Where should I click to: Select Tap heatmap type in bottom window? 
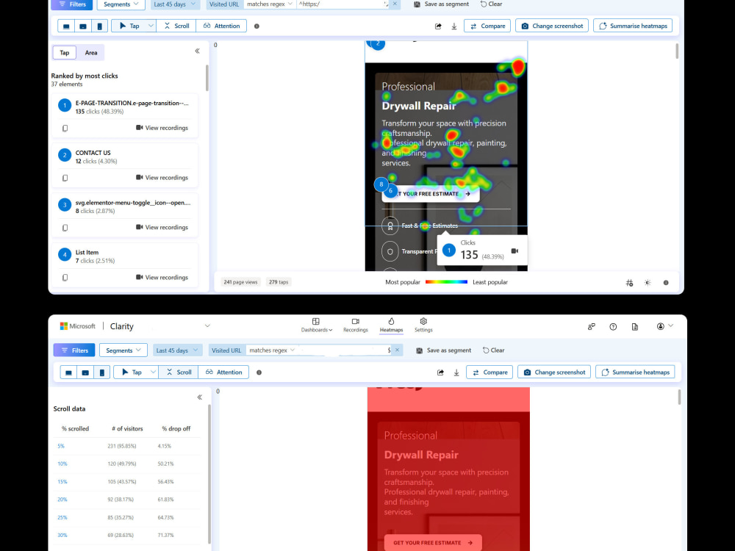(x=132, y=372)
